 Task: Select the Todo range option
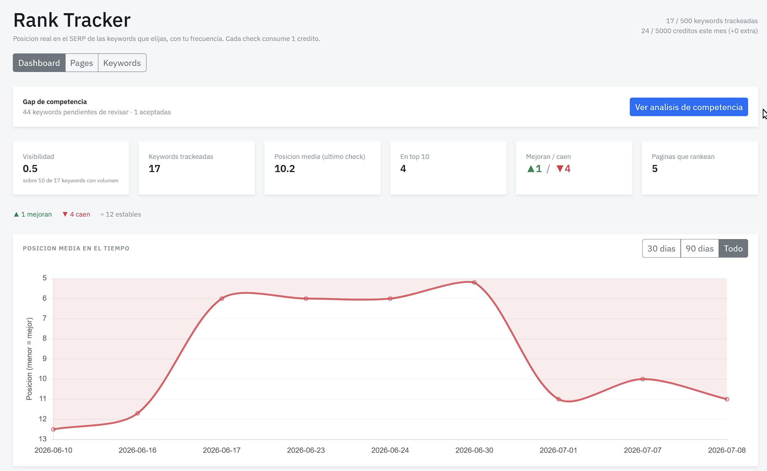[x=733, y=248]
